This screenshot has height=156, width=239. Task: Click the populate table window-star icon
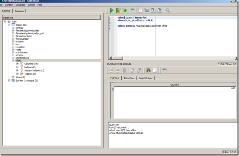click(x=164, y=70)
